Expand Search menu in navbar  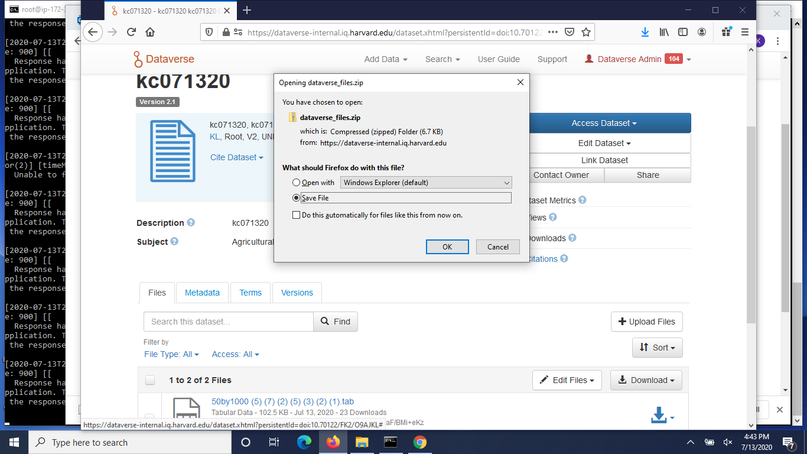[x=442, y=59]
